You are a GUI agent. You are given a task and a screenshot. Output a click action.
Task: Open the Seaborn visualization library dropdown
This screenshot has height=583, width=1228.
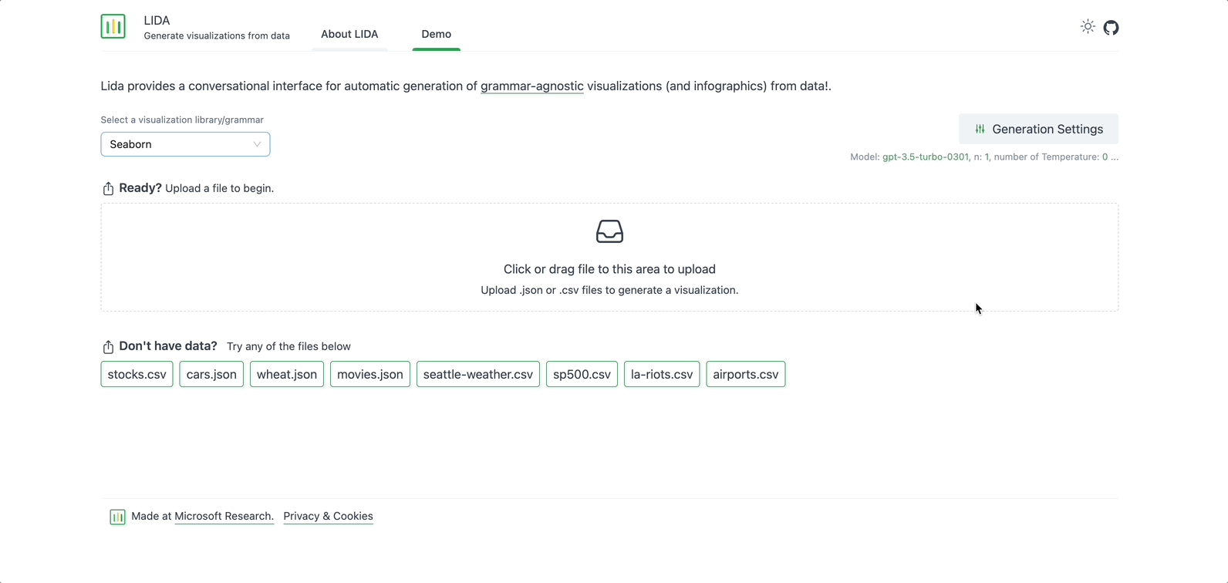177,144
